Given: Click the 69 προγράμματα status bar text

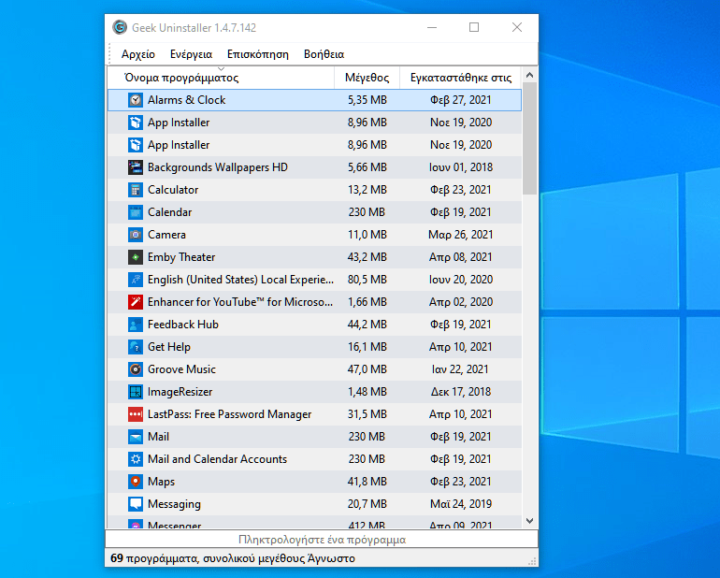Looking at the screenshot, I should (233, 558).
